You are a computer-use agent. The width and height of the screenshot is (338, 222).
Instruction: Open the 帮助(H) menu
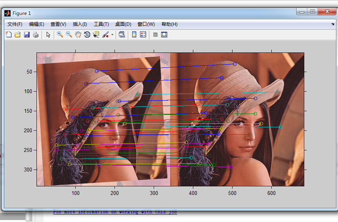coord(169,24)
